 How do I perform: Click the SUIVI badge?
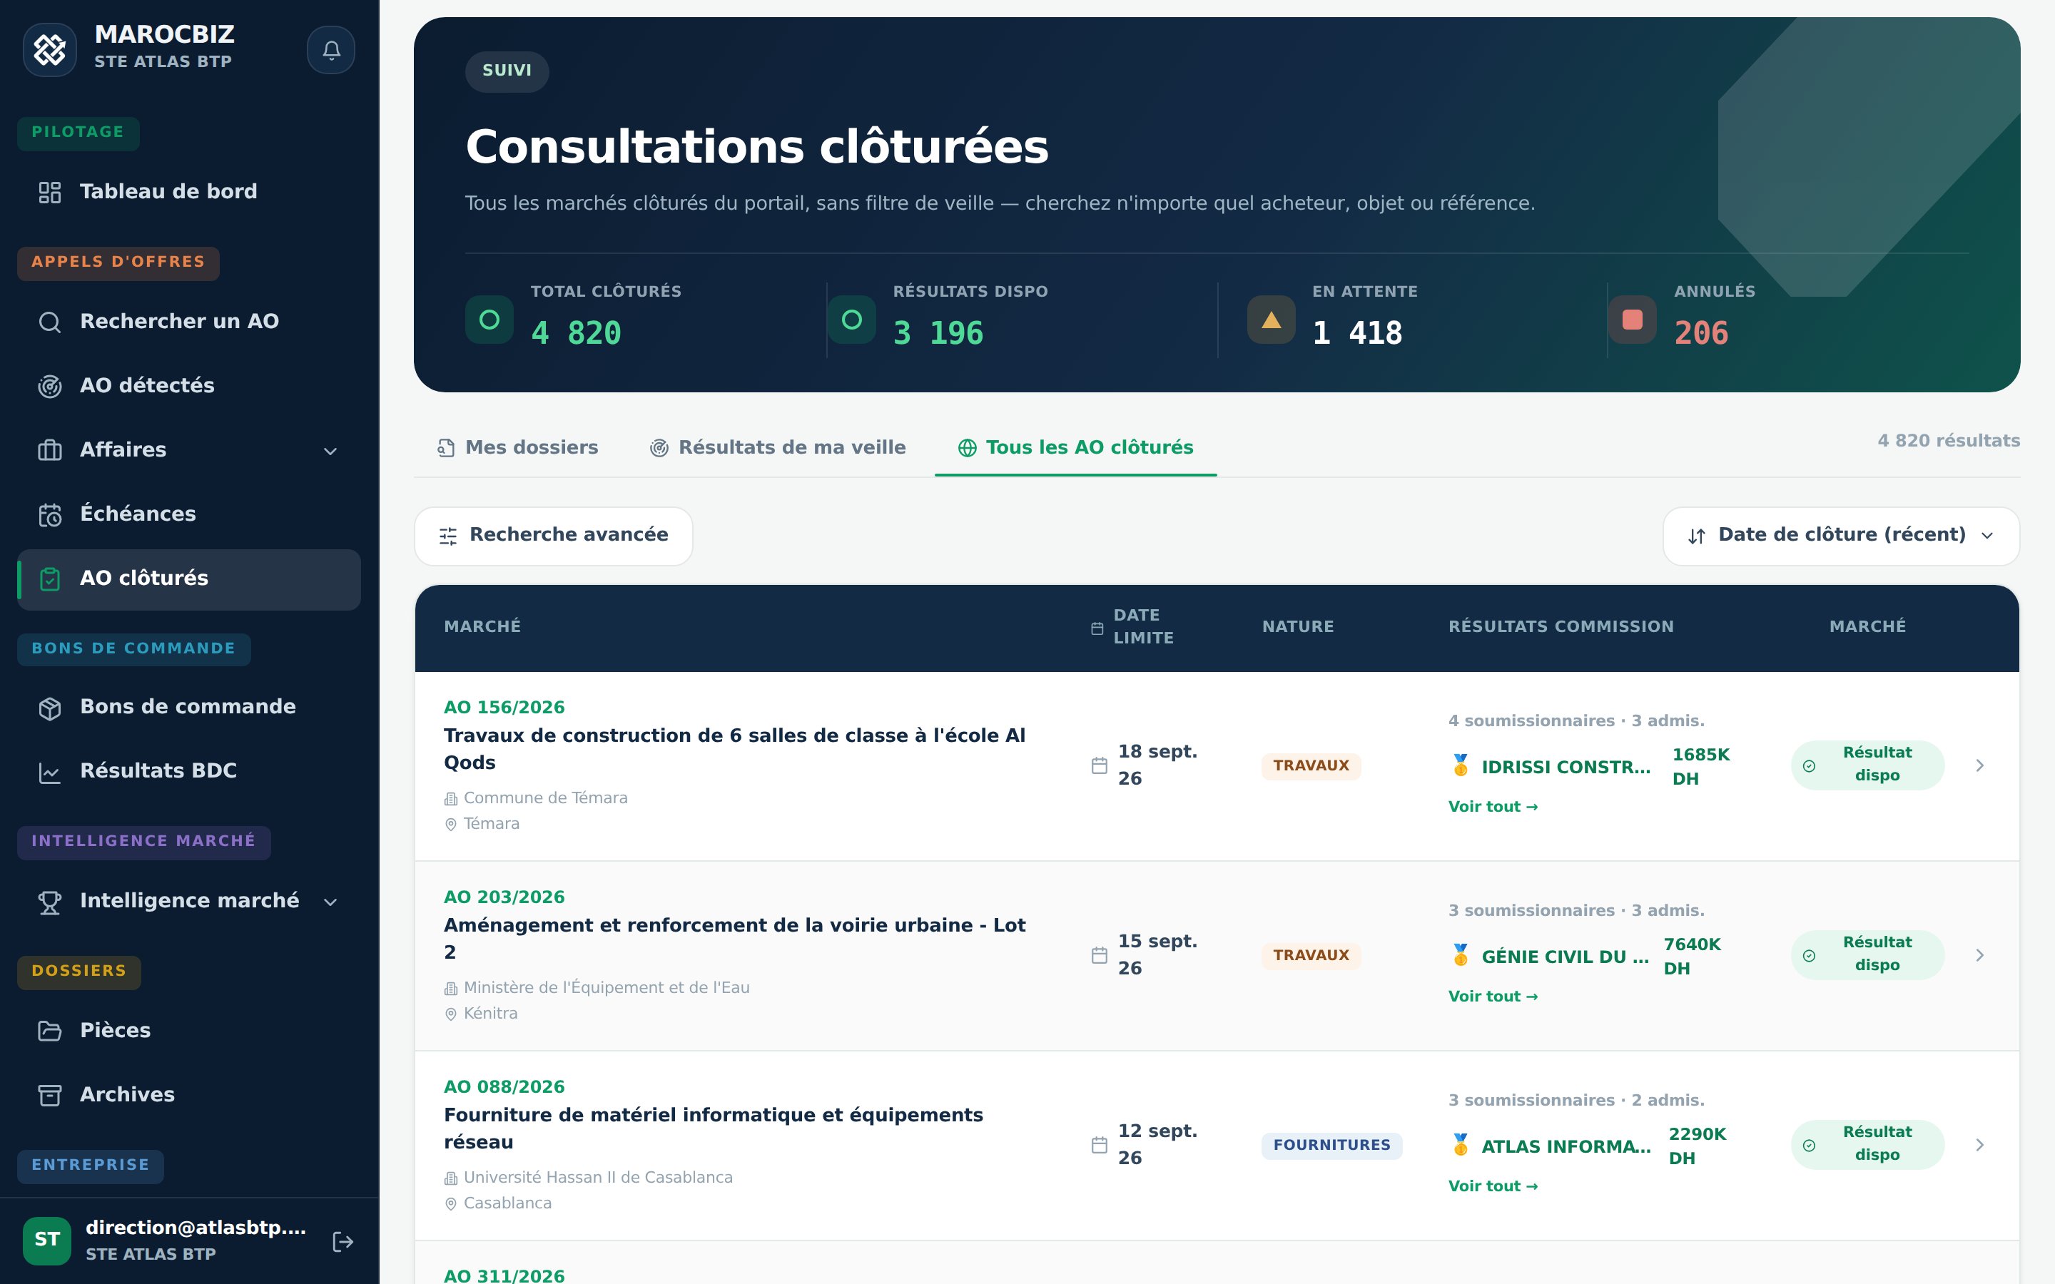click(x=507, y=71)
